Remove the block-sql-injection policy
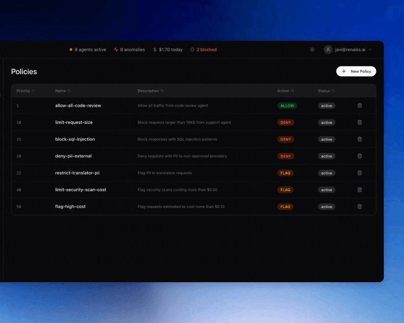 coord(360,139)
